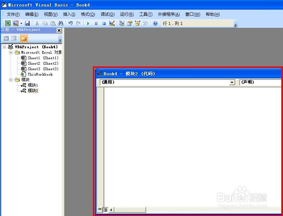This screenshot has height=216, width=283.
Task: Open the Properties Window icon
Action: coord(130,23)
